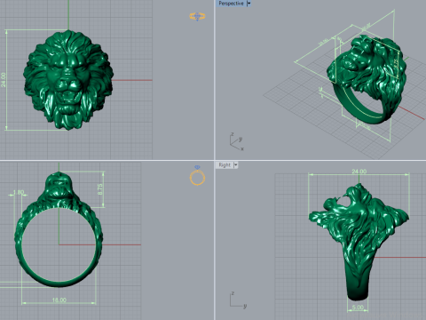426x320 pixels.
Task: Open the Perspective viewport title menu
Action: tap(231, 4)
